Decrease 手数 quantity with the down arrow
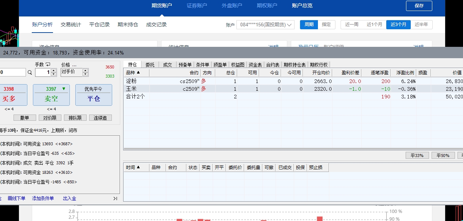463x221 pixels. coord(54,74)
